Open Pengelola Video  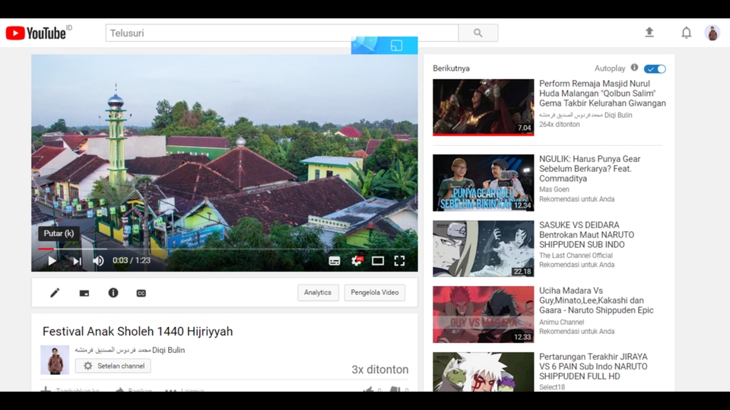coord(375,293)
